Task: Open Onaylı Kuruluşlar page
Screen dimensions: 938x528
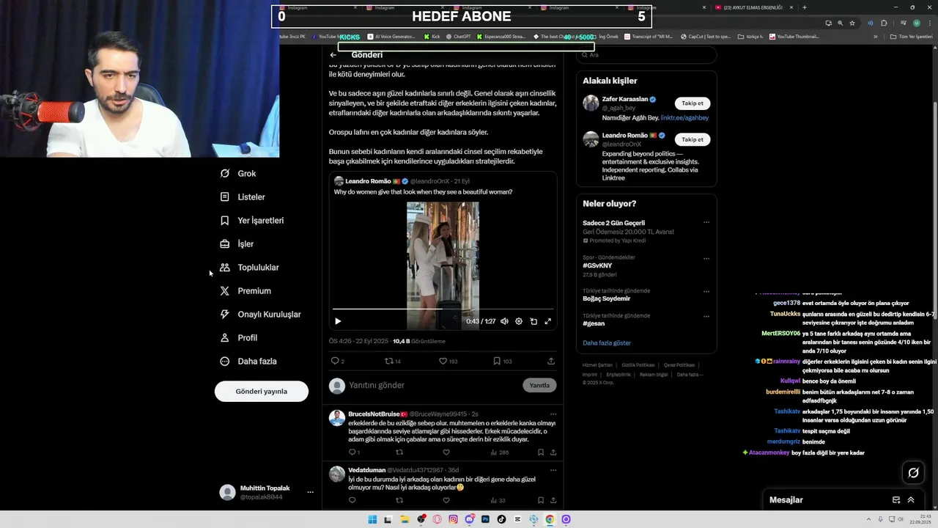Action: pos(261,315)
